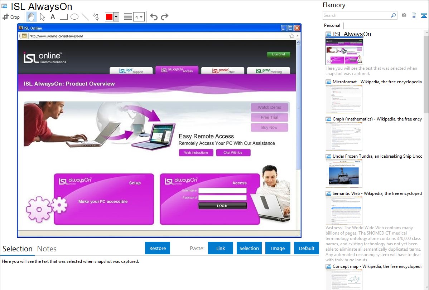429x290 pixels.
Task: Click the Buy Now button
Action: 269,127
